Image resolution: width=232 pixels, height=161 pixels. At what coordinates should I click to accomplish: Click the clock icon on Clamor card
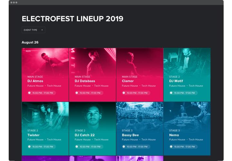[x=124, y=93]
